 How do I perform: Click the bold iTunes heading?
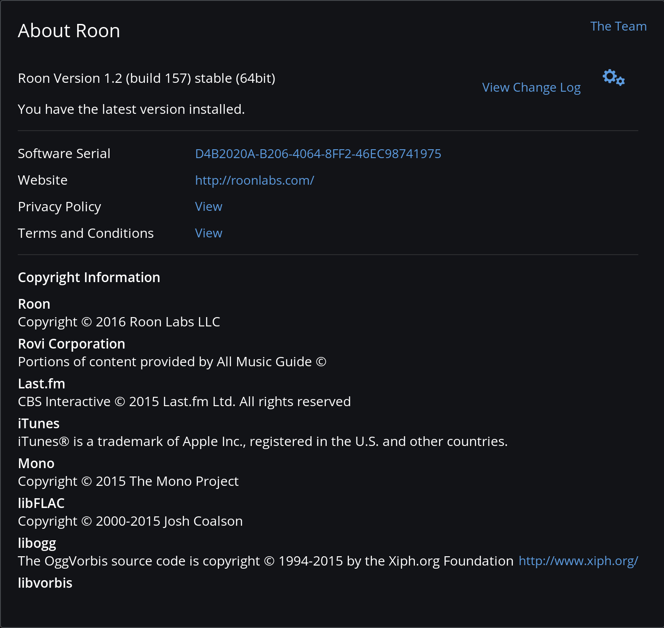(39, 424)
